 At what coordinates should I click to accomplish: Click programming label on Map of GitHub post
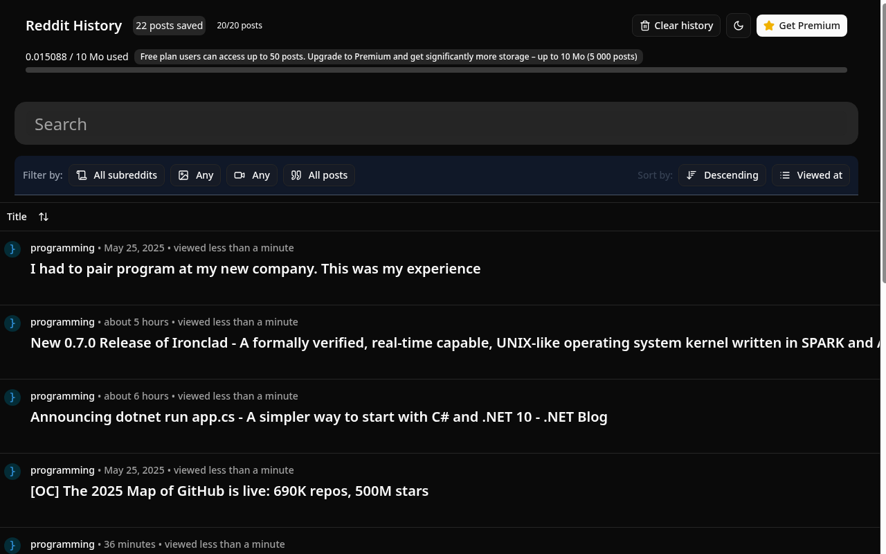point(62,470)
